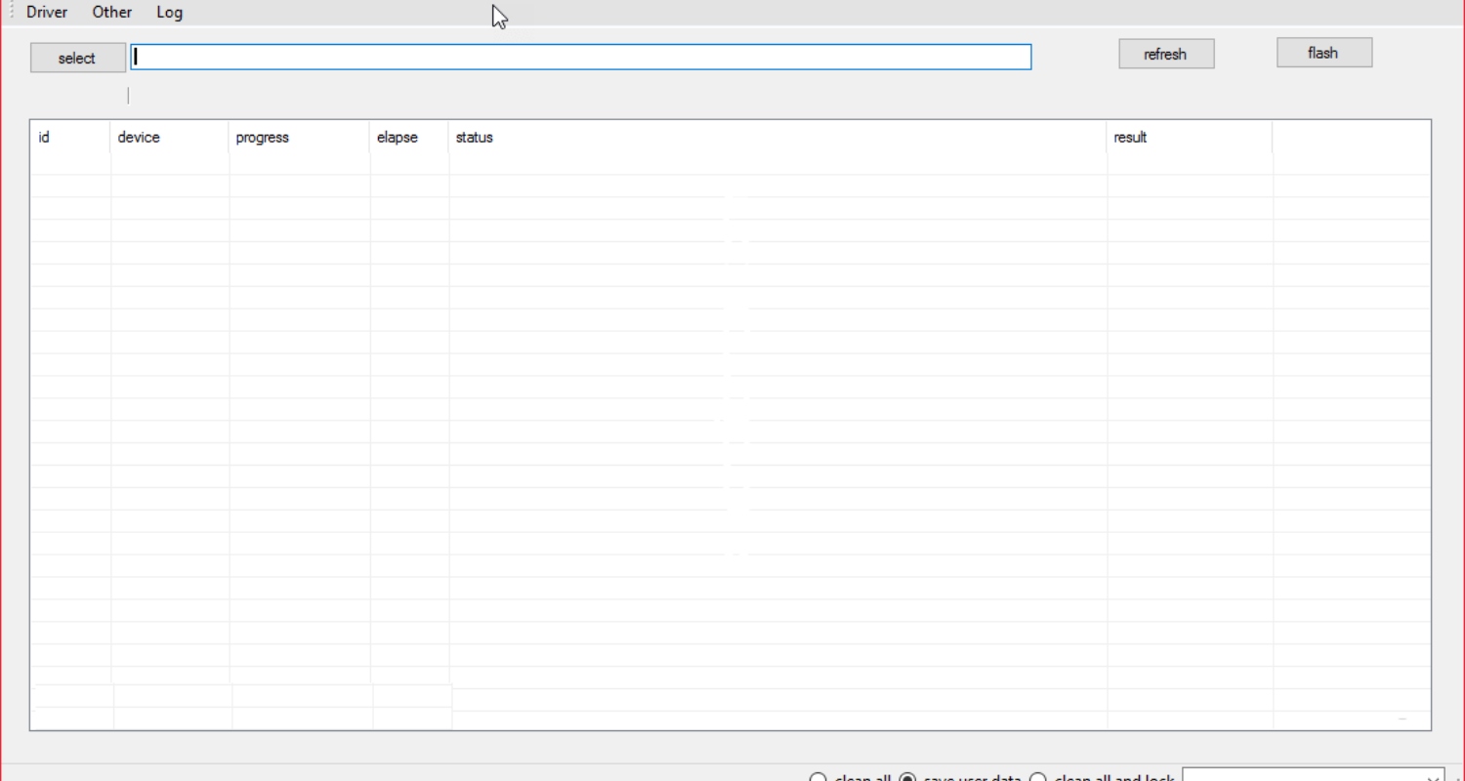Image resolution: width=1465 pixels, height=781 pixels.
Task: Focus the firmware path input field
Action: coord(581,57)
